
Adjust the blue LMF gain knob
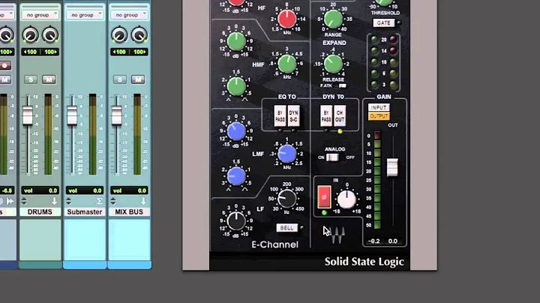[236, 131]
